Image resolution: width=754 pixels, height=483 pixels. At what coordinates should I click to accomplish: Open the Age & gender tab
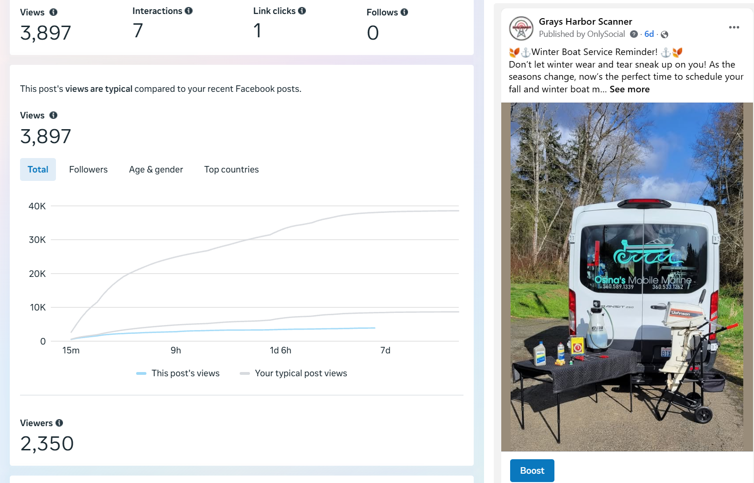[x=156, y=170]
